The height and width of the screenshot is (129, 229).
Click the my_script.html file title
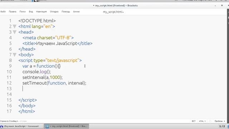tap(113, 12)
